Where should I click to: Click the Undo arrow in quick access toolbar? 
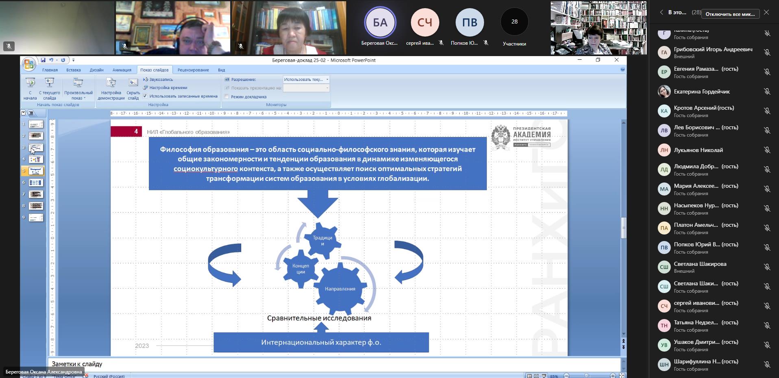tap(52, 60)
